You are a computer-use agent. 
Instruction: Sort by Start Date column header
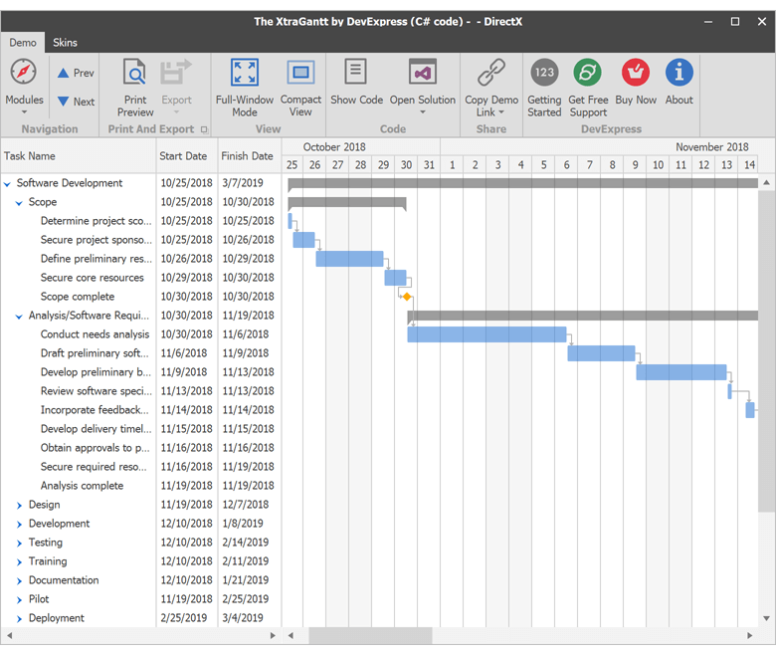[x=187, y=156]
